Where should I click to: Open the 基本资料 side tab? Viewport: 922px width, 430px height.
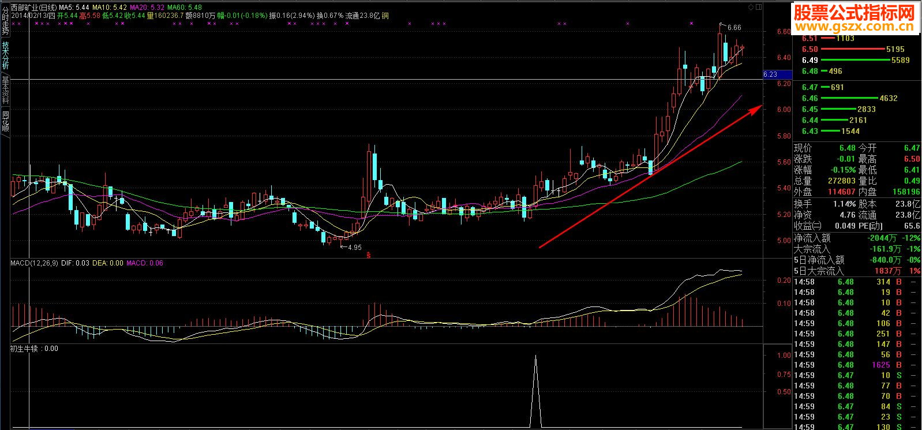click(x=5, y=89)
